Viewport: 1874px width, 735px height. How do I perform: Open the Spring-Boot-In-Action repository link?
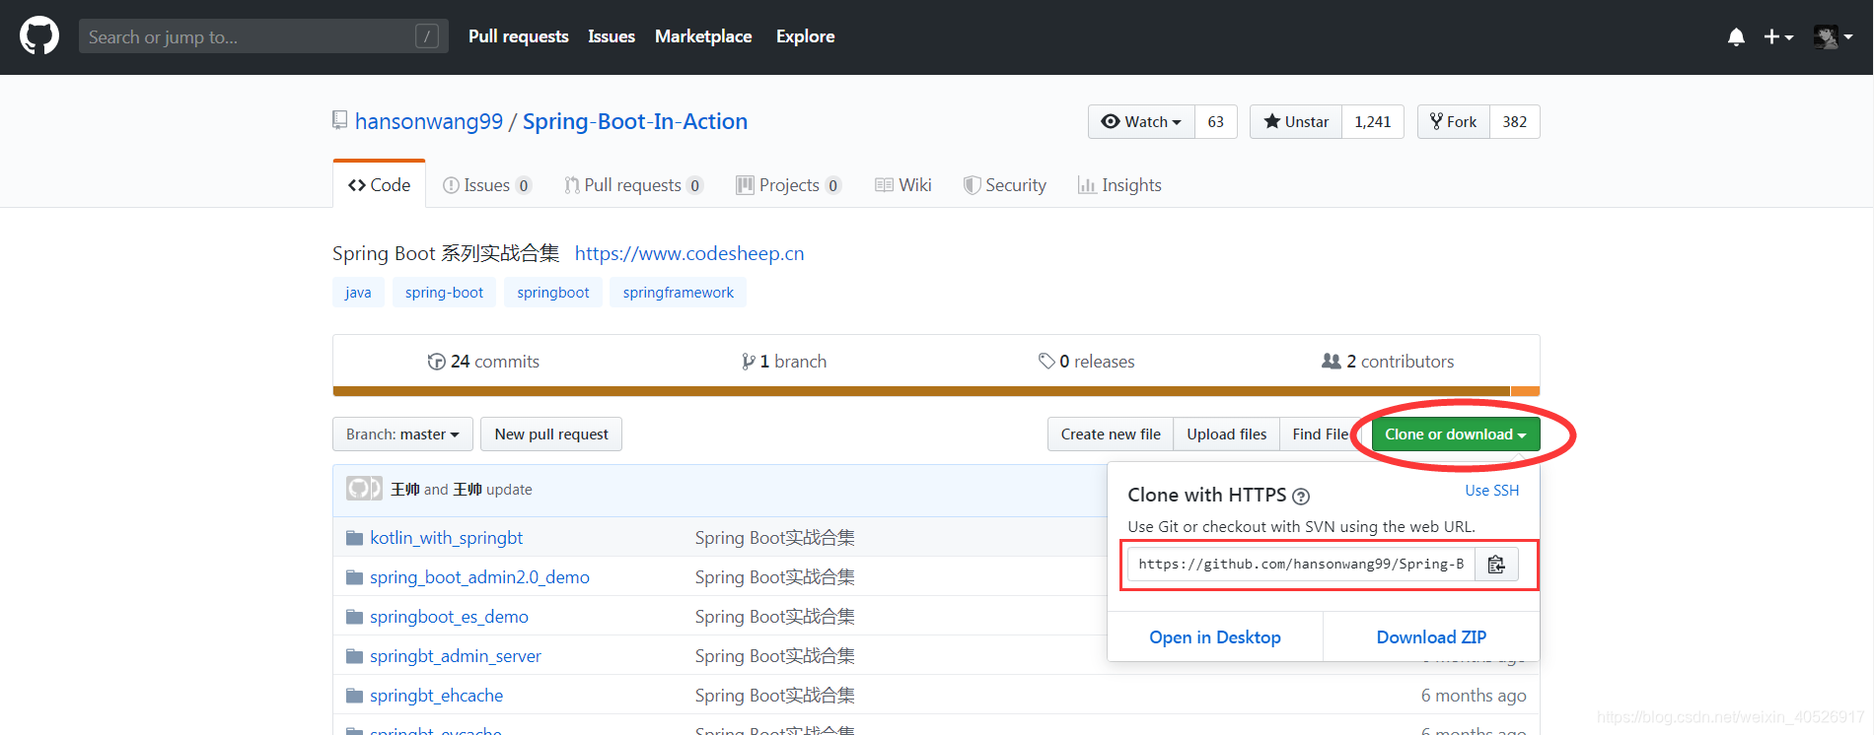[x=635, y=121]
